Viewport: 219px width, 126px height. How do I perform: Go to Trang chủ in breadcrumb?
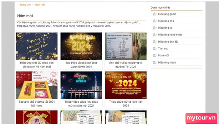(25, 5)
